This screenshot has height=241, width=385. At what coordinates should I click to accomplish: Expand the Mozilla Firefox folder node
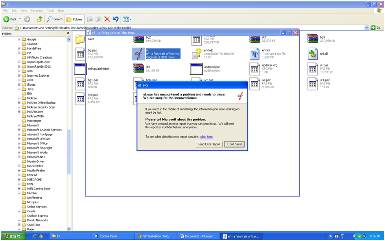click(x=19, y=171)
